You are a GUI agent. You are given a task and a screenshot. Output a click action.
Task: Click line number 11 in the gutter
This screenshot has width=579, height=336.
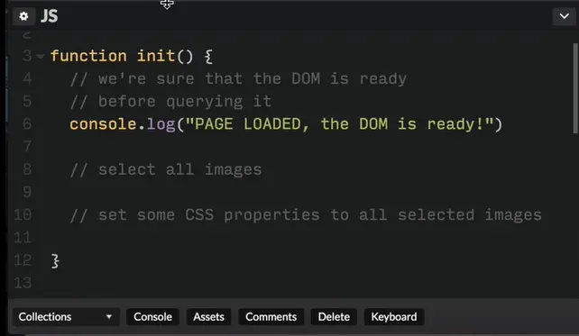pyautogui.click(x=23, y=238)
